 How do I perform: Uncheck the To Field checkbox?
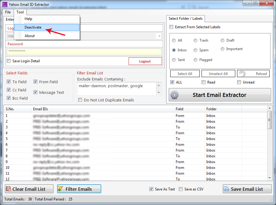pos(9,82)
